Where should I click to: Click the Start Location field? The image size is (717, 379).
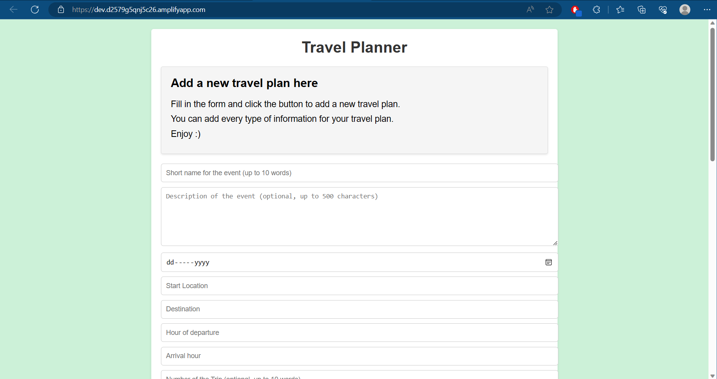[x=359, y=286]
